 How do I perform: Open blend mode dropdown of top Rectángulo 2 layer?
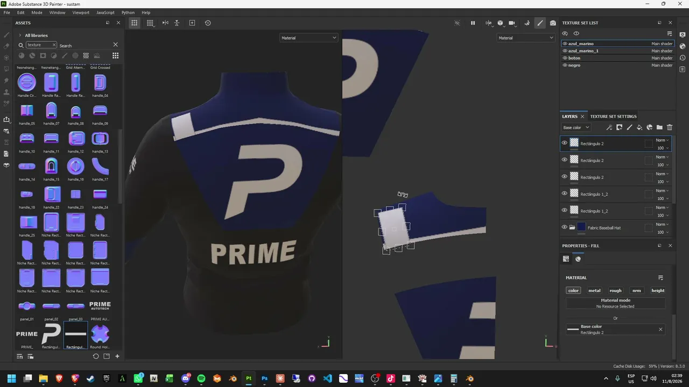coord(662,140)
